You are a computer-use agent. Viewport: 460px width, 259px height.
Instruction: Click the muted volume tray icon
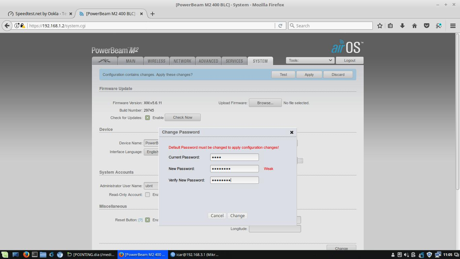406,255
